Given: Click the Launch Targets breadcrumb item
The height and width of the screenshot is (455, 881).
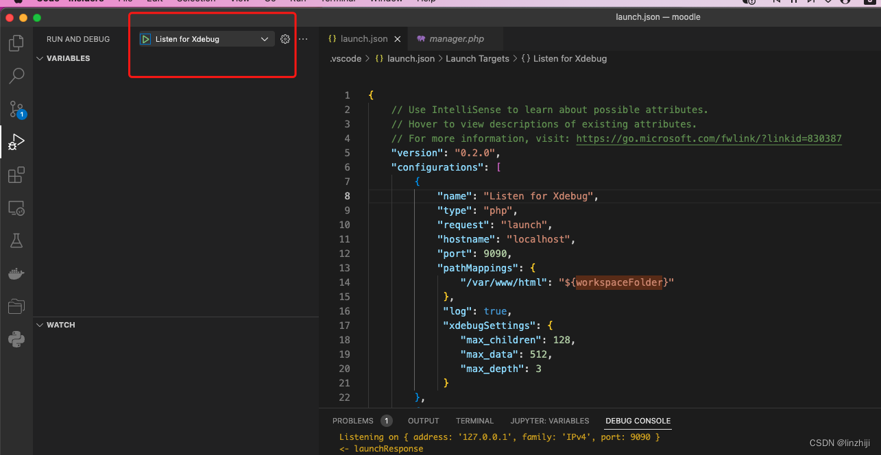Looking at the screenshot, I should (477, 58).
